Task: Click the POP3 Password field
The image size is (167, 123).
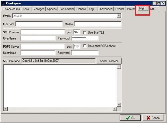Action: pyautogui.click(x=85, y=53)
